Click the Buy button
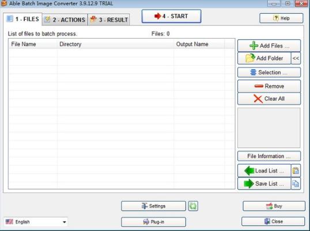The width and height of the screenshot is (310, 231). pyautogui.click(x=274, y=206)
